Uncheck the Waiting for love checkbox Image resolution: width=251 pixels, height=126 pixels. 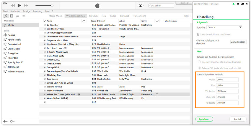pyautogui.click(x=45, y=87)
